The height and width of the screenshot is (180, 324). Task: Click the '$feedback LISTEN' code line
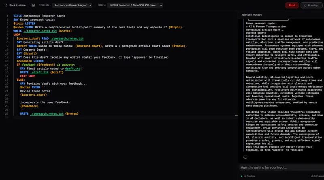click(30, 61)
